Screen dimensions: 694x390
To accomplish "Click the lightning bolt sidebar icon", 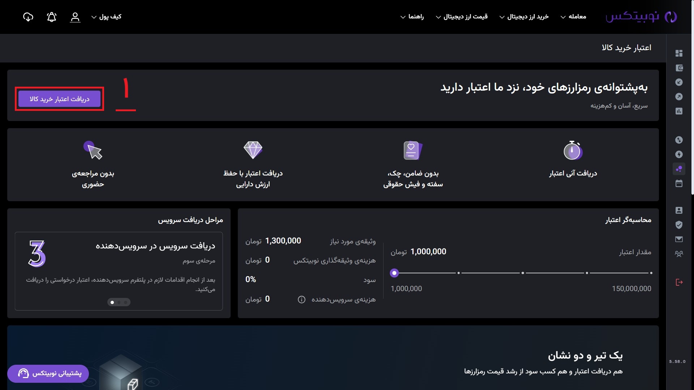I will tap(679, 155).
